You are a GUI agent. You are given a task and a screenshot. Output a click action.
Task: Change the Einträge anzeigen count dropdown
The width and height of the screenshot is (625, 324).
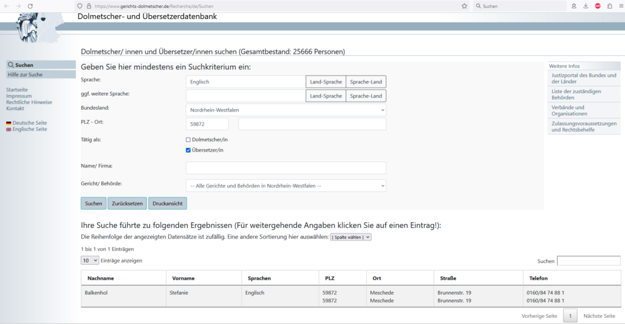click(90, 261)
